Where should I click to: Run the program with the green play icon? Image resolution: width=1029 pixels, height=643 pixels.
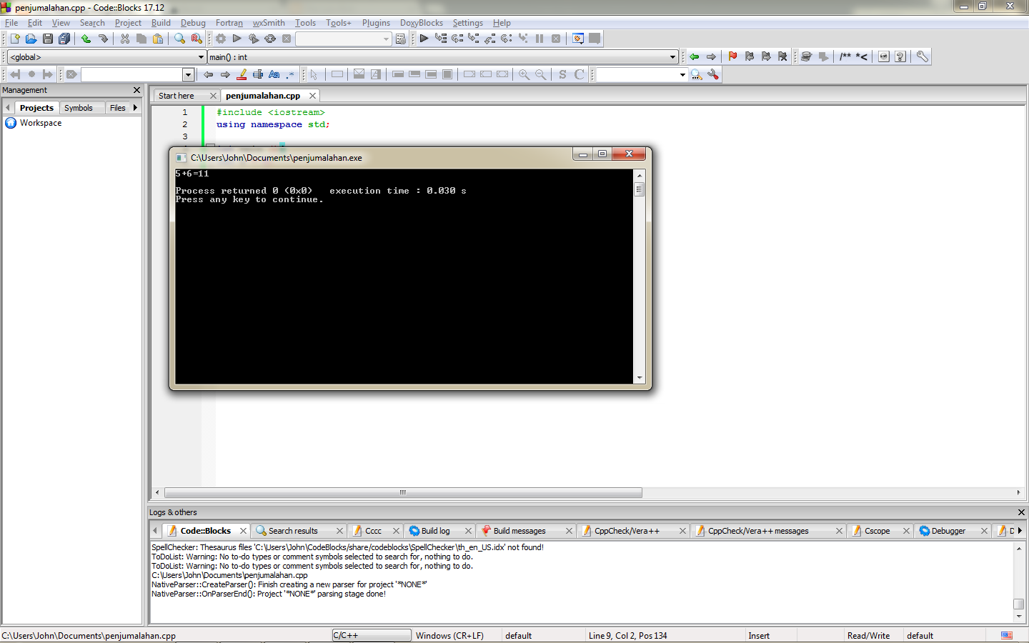(x=237, y=39)
